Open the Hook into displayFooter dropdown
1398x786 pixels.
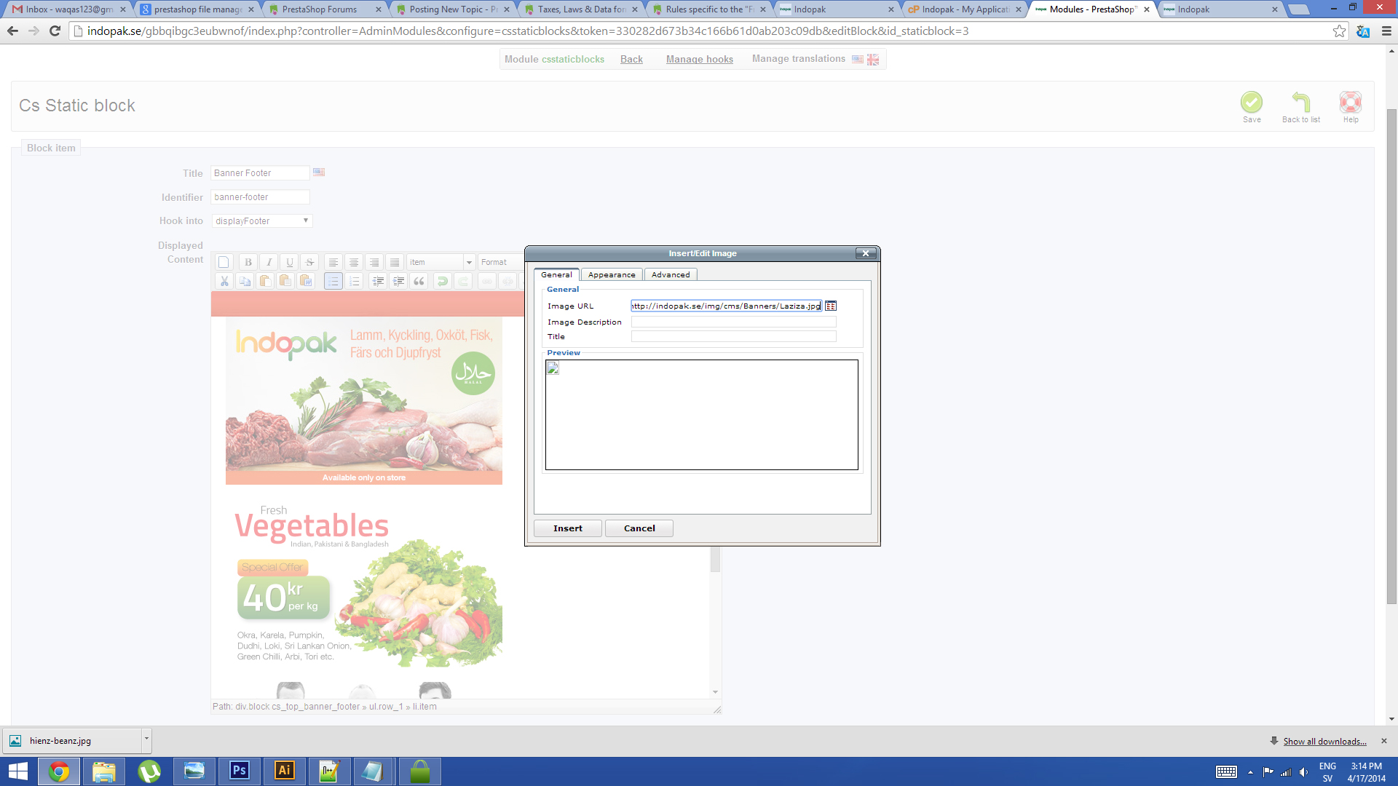point(262,221)
